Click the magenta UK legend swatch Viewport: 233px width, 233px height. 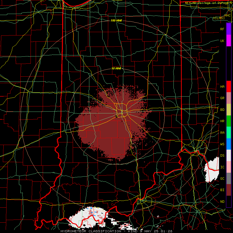229,41
